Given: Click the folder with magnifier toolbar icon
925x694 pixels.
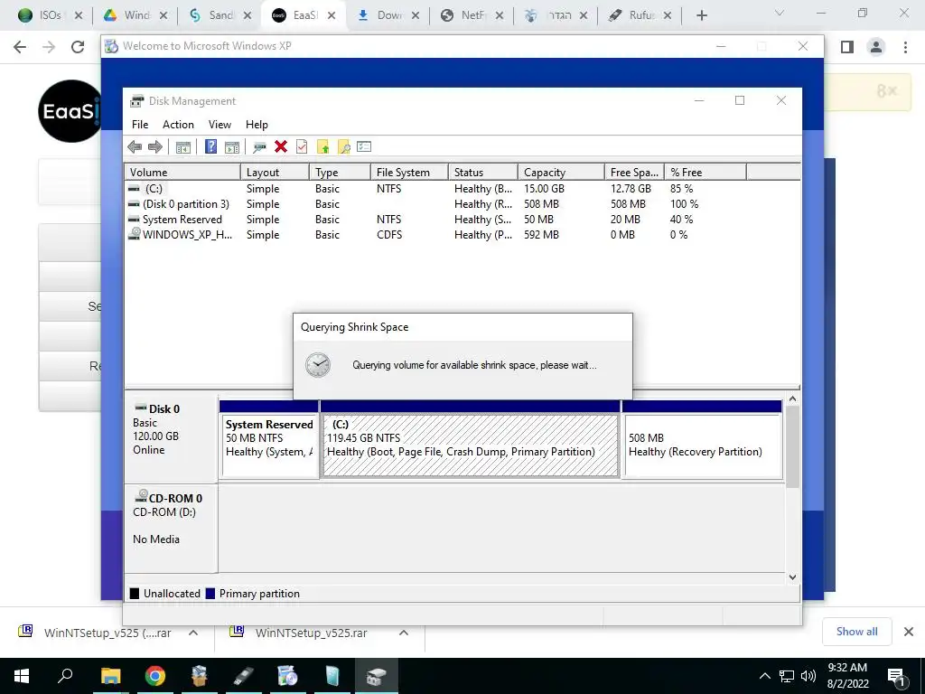Looking at the screenshot, I should tap(344, 146).
